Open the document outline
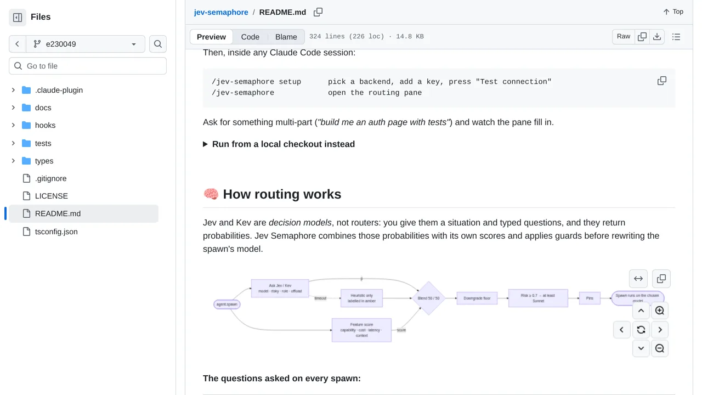Screen dimensions: 702x395 [676, 37]
